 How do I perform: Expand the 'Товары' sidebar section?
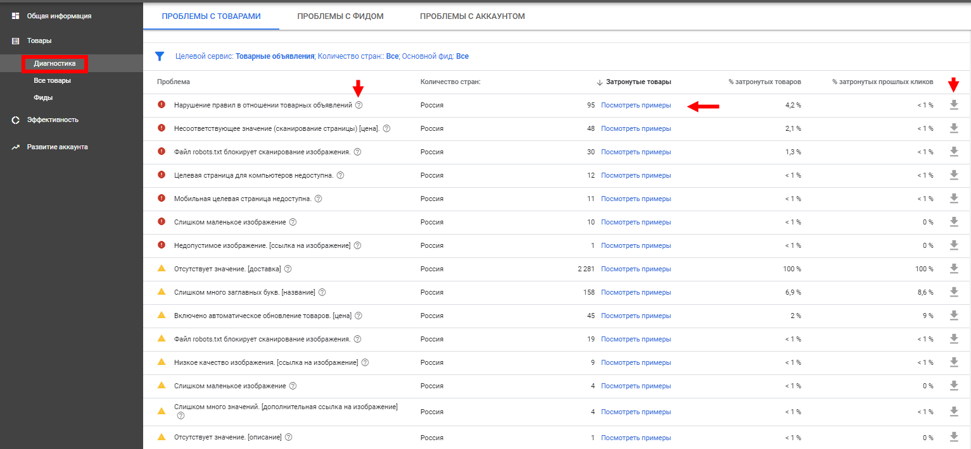tap(39, 40)
